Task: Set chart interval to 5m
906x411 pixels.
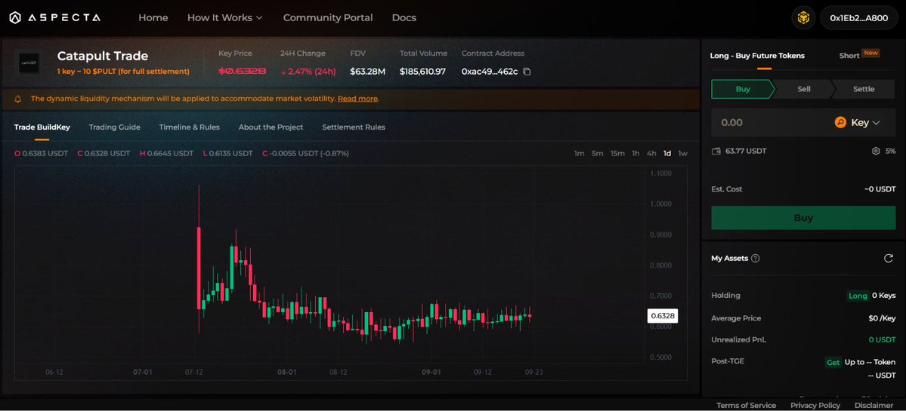Action: click(x=598, y=153)
